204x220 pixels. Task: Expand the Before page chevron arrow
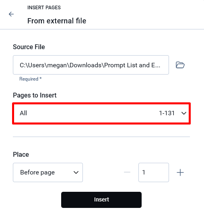(76, 172)
